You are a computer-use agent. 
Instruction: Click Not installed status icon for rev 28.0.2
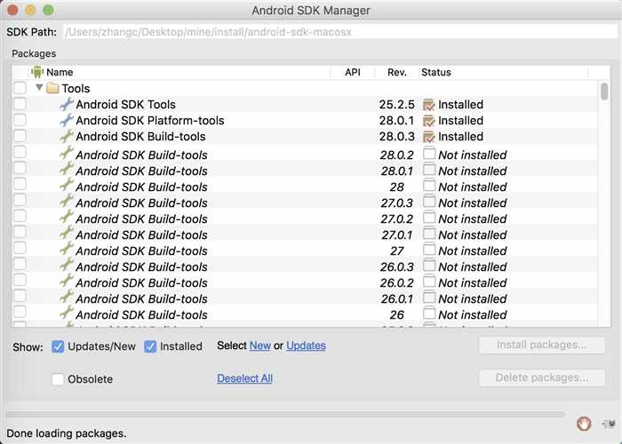[429, 153]
